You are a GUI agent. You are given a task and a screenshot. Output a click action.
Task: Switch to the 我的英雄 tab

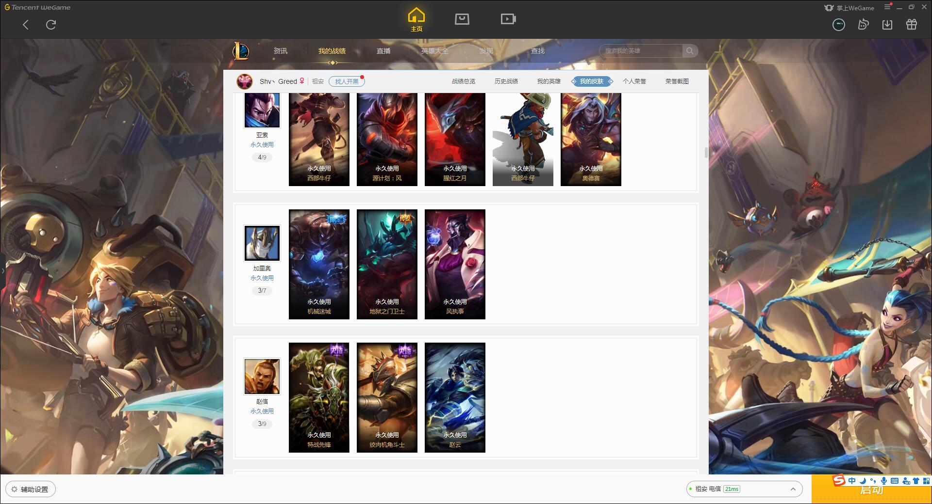549,81
